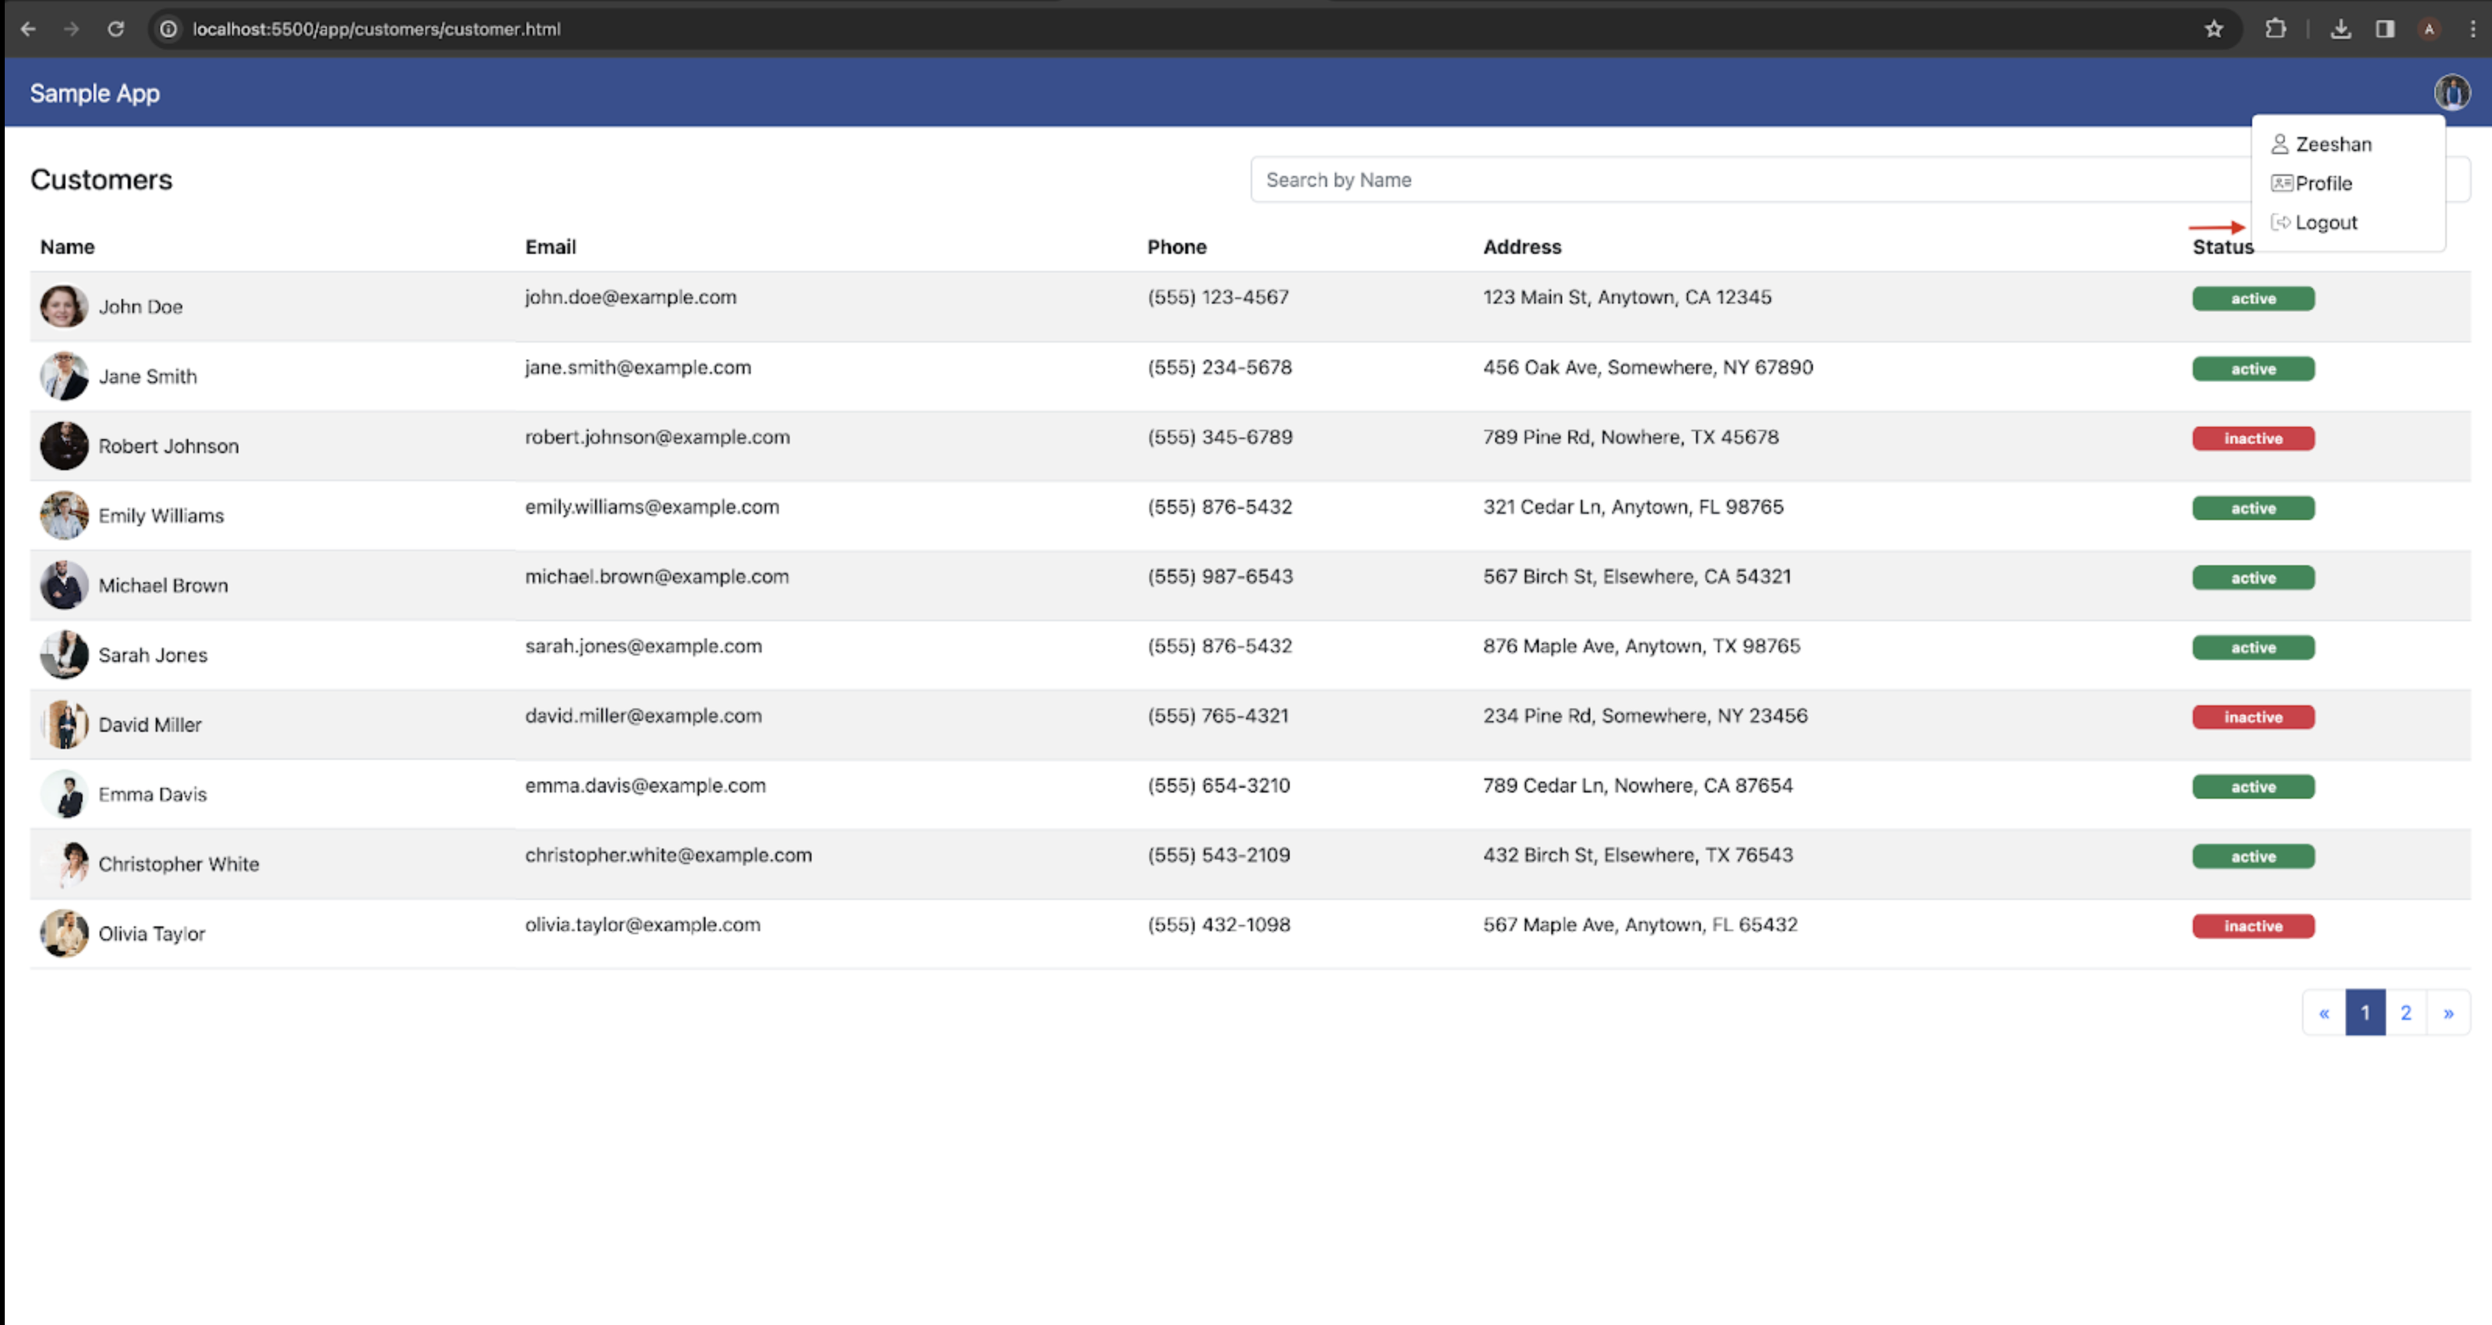The image size is (2492, 1325).
Task: Open the browser downloads icon
Action: 2340,29
